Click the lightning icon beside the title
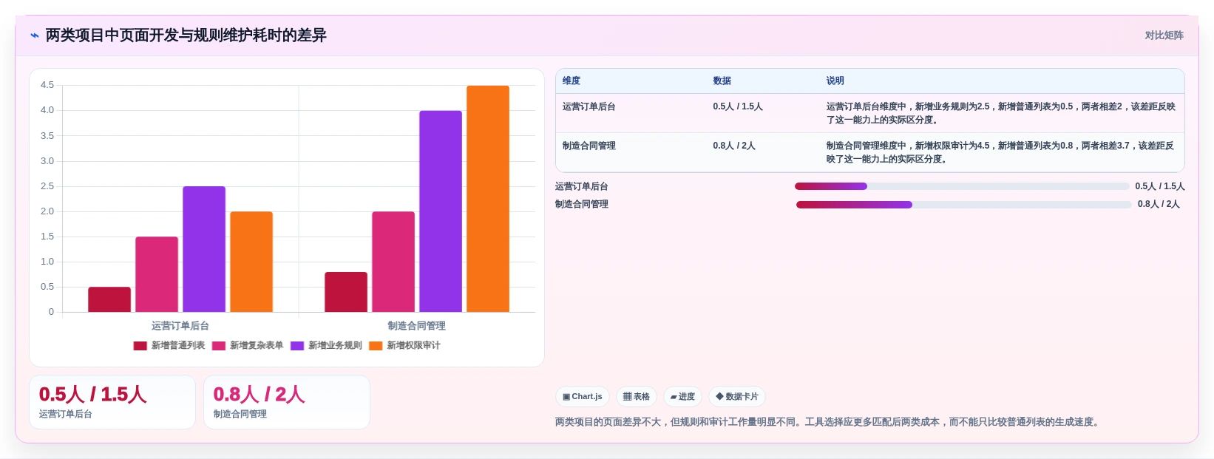The image size is (1214, 459). pyautogui.click(x=34, y=35)
